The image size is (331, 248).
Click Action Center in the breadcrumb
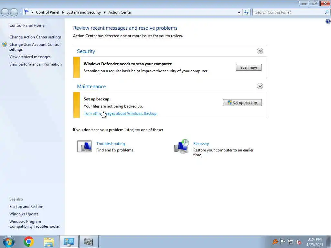[x=120, y=12]
